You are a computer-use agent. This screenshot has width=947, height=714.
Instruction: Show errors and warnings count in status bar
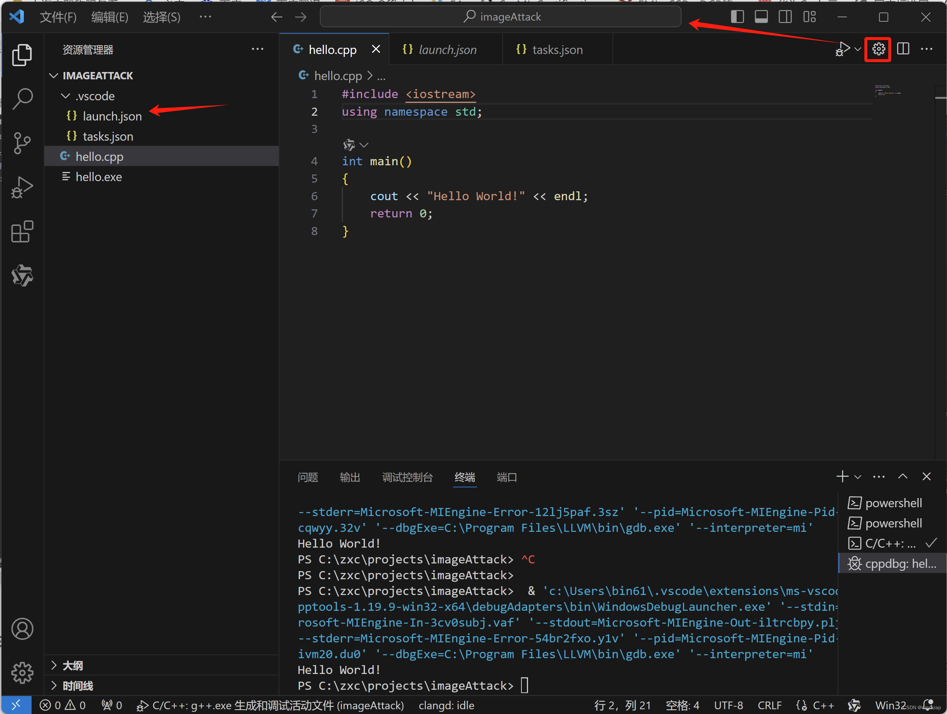(x=62, y=705)
